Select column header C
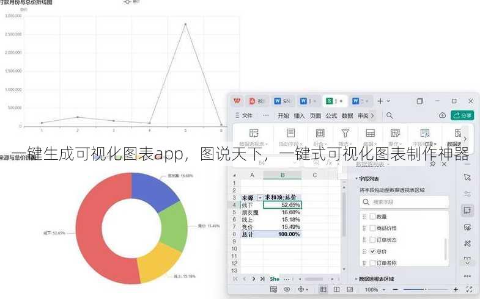The height and width of the screenshot is (299, 480). (x=315, y=175)
